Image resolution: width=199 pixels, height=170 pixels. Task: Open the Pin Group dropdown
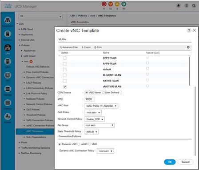pos(99,125)
